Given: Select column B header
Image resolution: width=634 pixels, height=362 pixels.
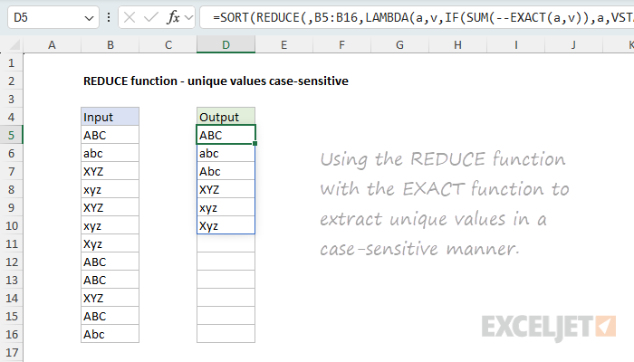Looking at the screenshot, I should [110, 45].
